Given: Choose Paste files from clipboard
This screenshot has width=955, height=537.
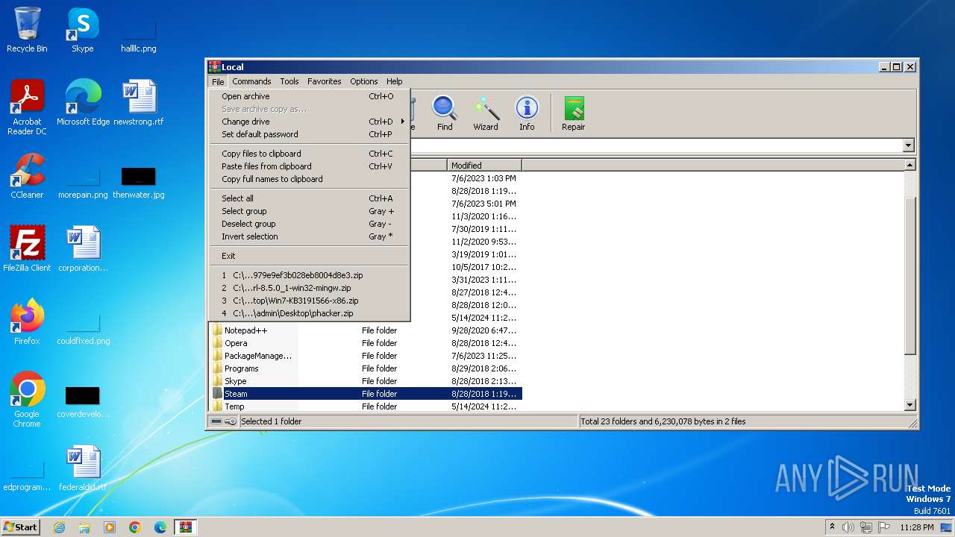Looking at the screenshot, I should 310,166.
